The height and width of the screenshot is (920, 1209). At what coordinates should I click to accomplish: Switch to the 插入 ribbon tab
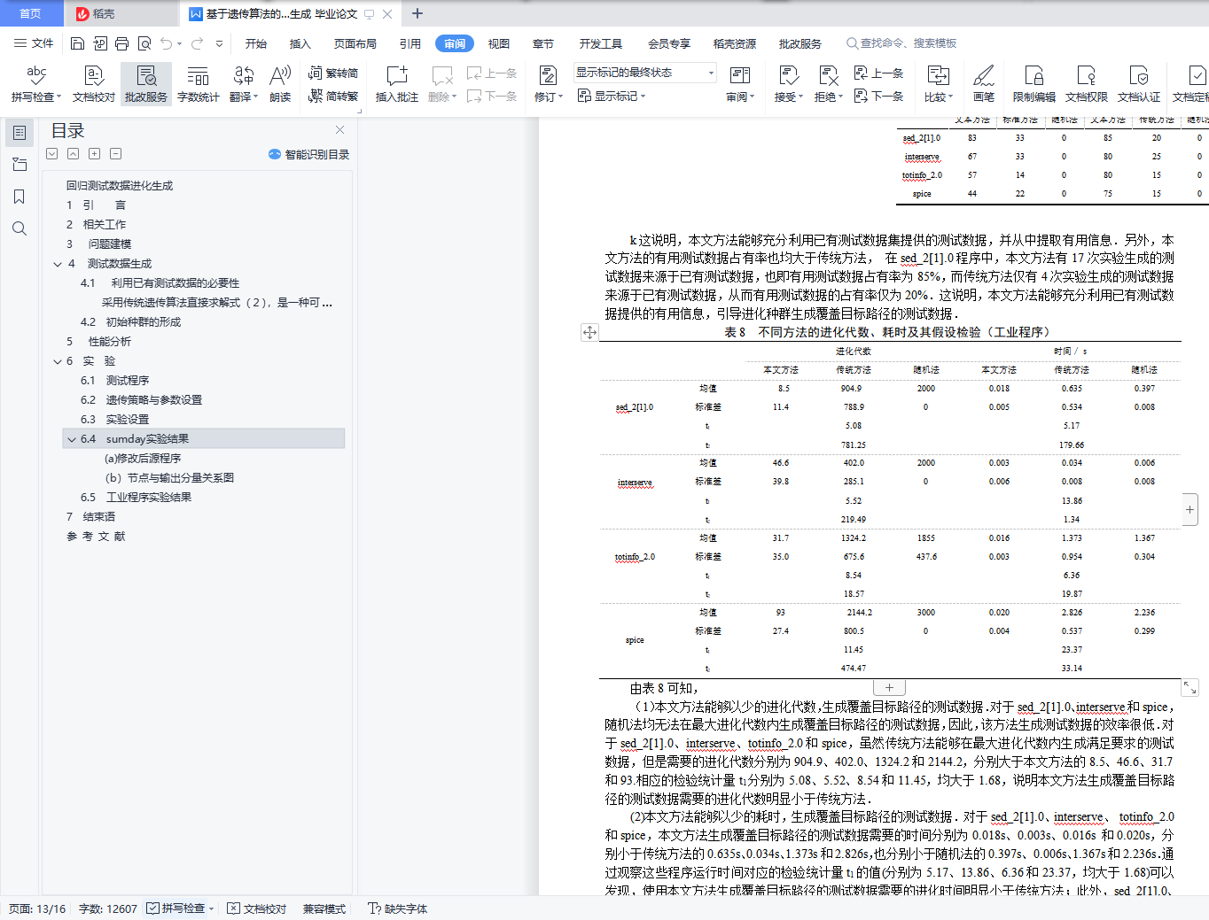(x=300, y=43)
